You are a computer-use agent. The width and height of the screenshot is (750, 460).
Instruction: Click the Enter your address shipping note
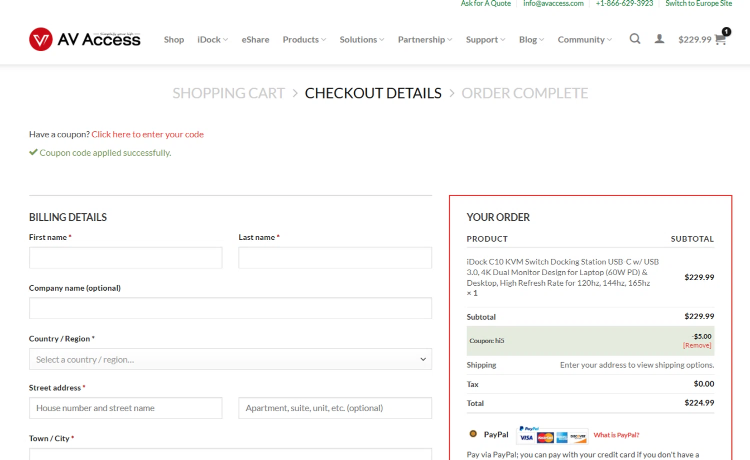637,365
